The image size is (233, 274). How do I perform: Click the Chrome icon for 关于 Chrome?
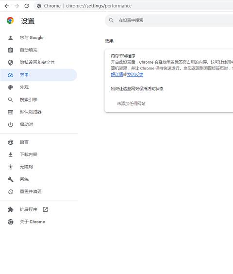[11, 222]
